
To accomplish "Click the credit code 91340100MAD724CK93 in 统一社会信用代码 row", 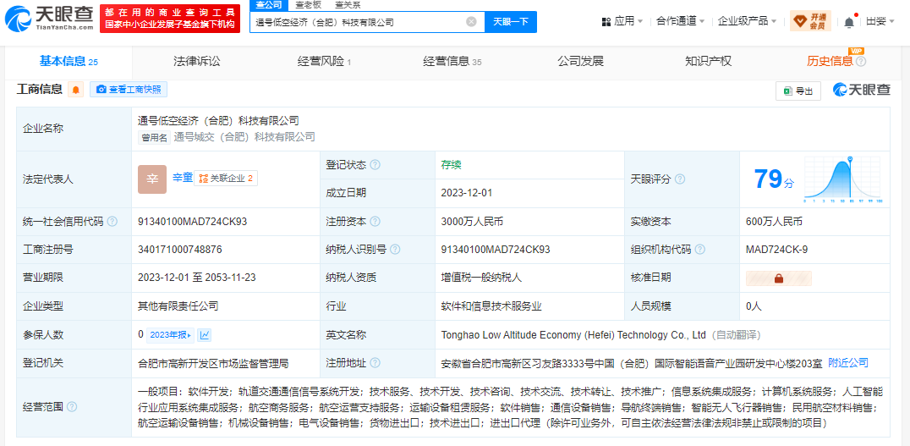I will tap(192, 221).
